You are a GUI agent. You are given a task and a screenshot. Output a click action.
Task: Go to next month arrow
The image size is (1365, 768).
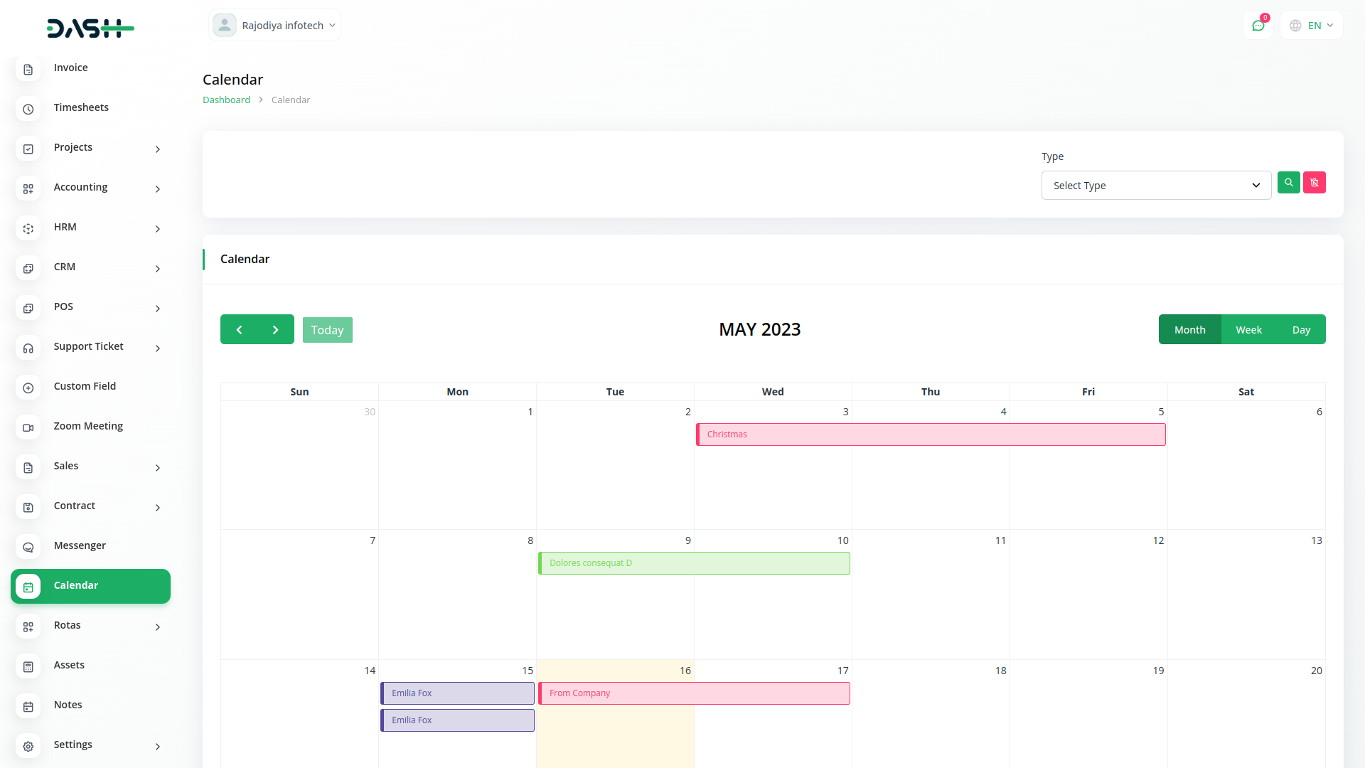point(276,329)
